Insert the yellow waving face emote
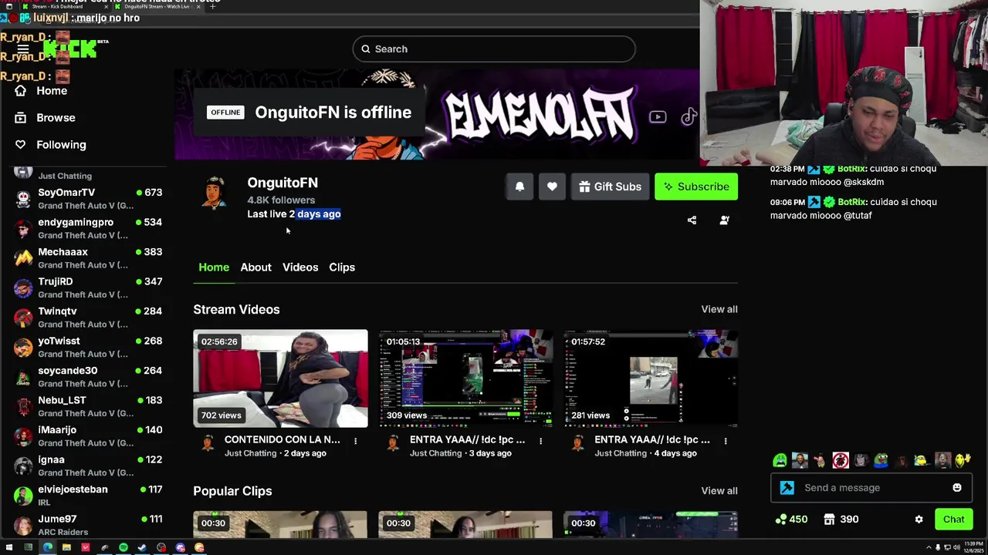Image resolution: width=988 pixels, height=555 pixels. 963,460
